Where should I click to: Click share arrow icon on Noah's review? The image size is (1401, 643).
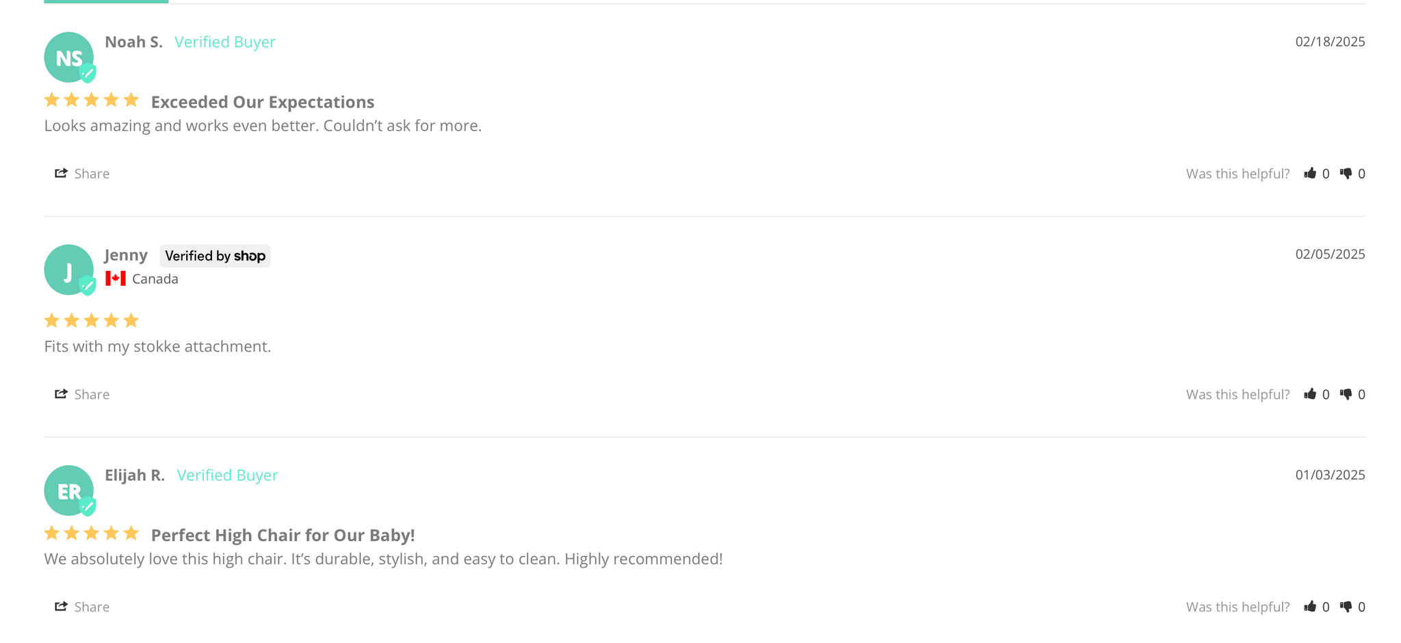click(61, 173)
